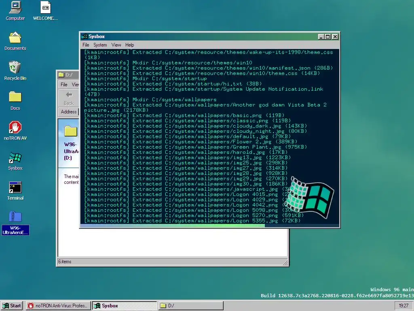Click the noTRON stop-hand icon in taskbar

pyautogui.click(x=31, y=306)
